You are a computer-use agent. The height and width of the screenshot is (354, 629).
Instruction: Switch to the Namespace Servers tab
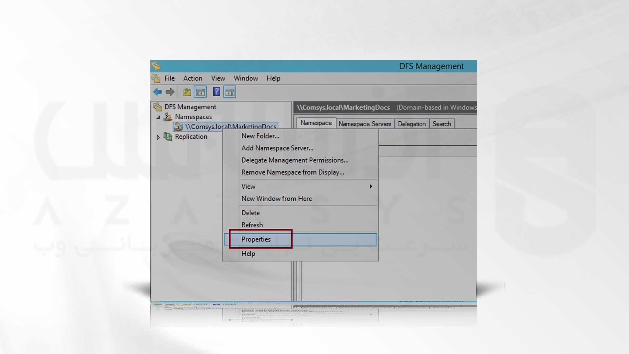pos(365,124)
